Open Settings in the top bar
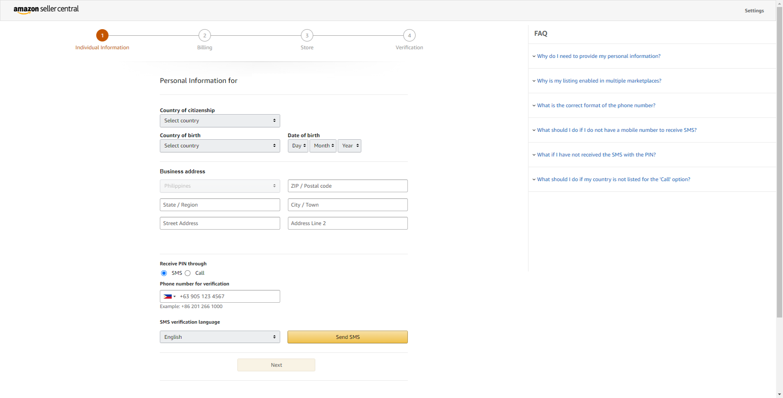Viewport: 783px width, 398px height. [754, 11]
